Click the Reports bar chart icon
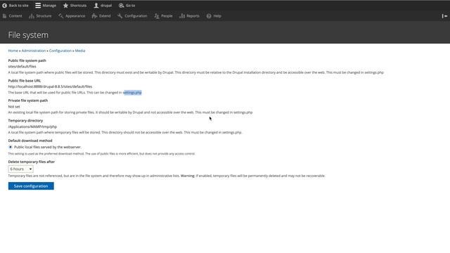This screenshot has width=450, height=253. pos(182,16)
